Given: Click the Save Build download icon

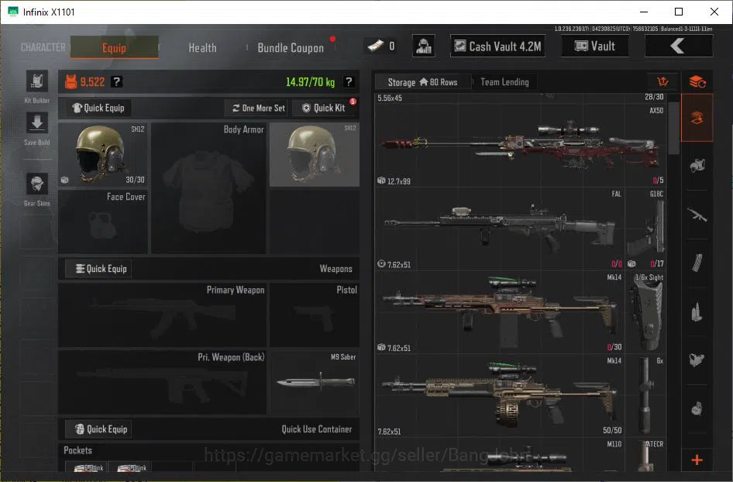Looking at the screenshot, I should (x=37, y=123).
